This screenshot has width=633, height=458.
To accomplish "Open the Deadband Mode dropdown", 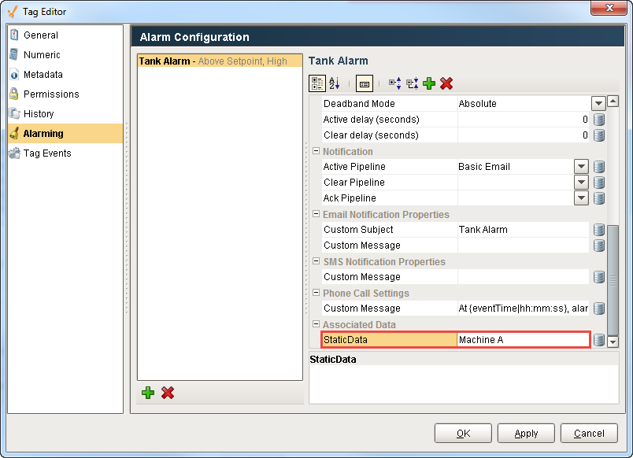I will tap(598, 104).
